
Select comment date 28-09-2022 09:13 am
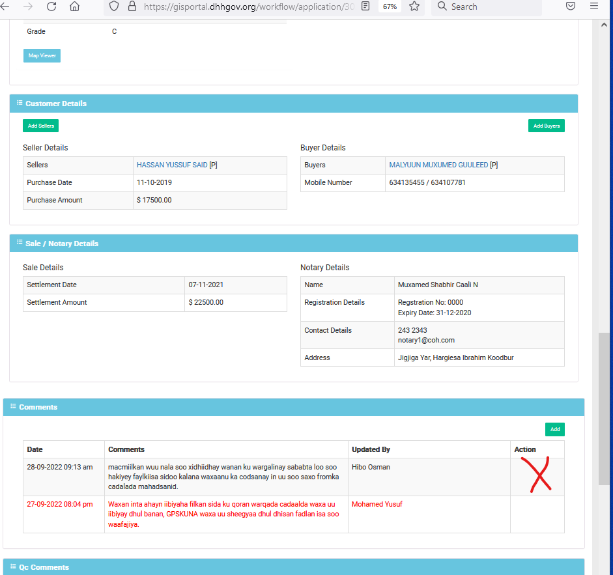(60, 467)
